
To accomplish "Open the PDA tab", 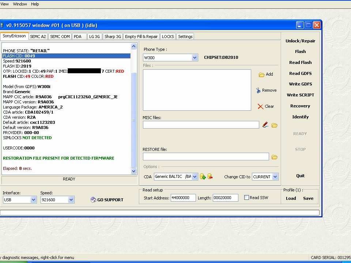I will click(79, 37).
